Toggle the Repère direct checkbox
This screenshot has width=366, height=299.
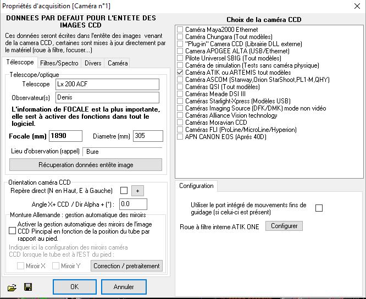(x=124, y=191)
